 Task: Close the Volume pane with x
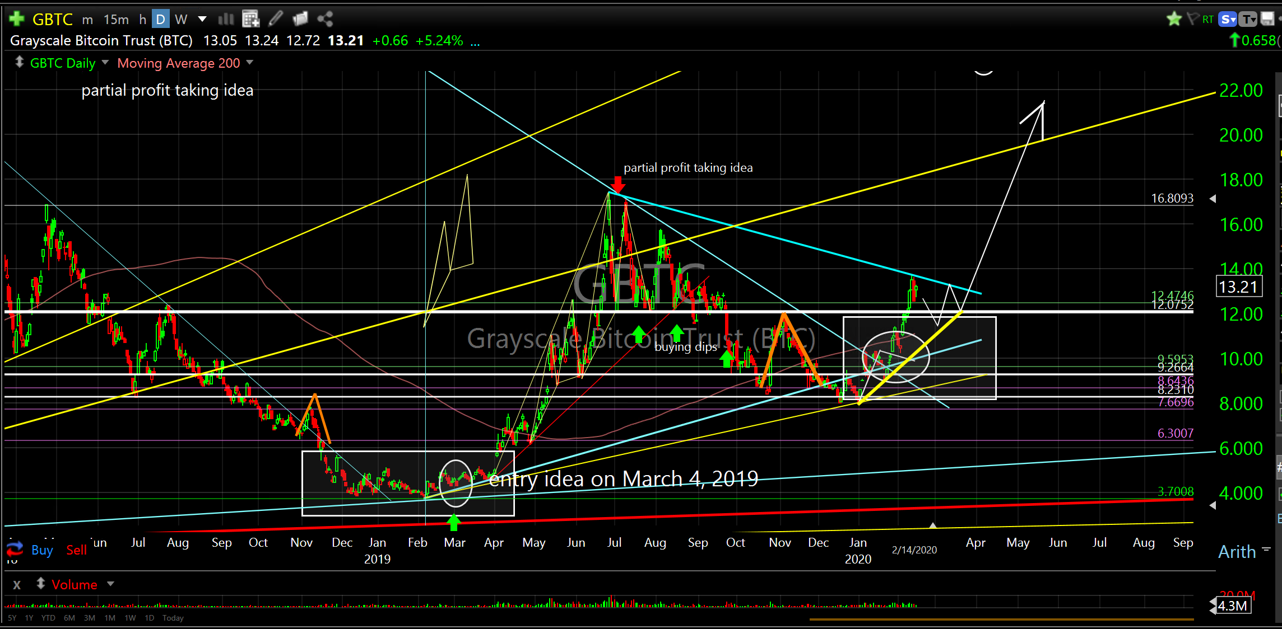click(17, 585)
